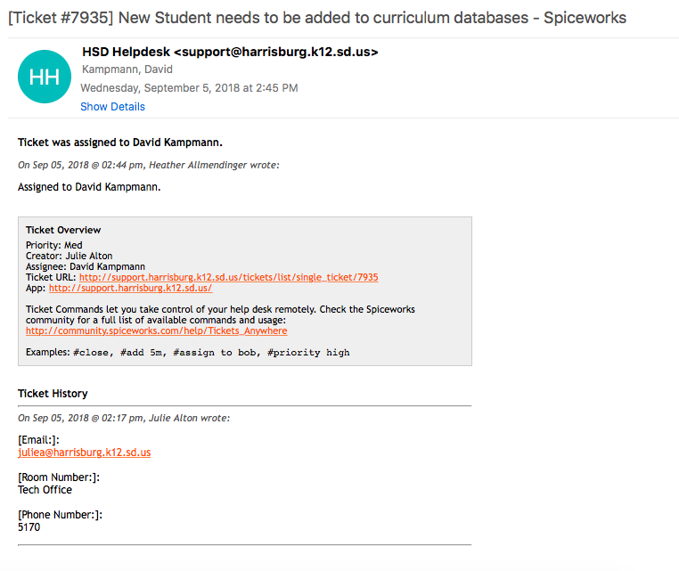Click the Assignee: David Kampmann line

tap(85, 267)
